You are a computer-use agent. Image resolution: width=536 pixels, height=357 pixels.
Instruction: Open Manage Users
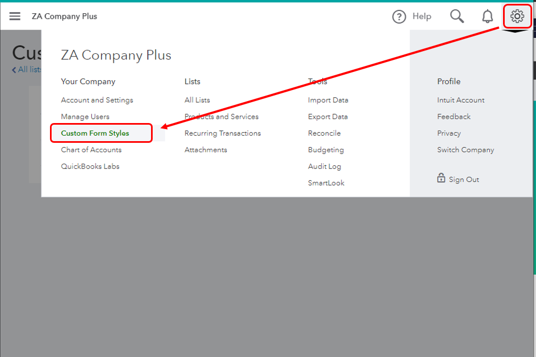pyautogui.click(x=85, y=116)
